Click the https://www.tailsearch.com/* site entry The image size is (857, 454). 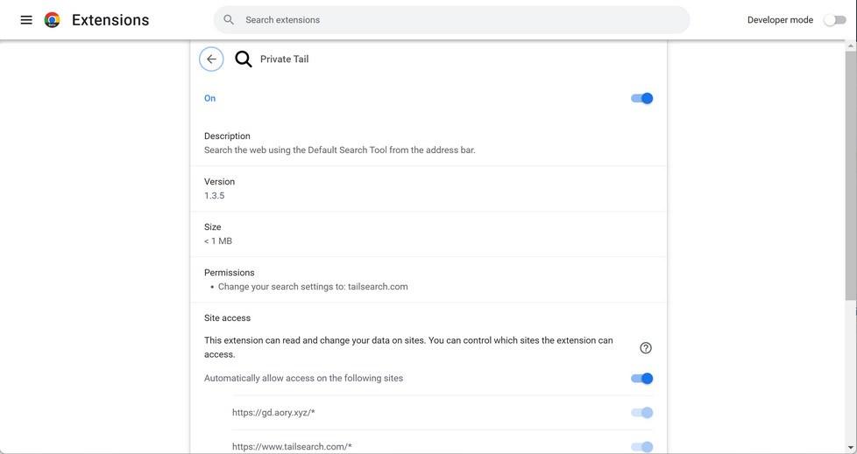292,446
